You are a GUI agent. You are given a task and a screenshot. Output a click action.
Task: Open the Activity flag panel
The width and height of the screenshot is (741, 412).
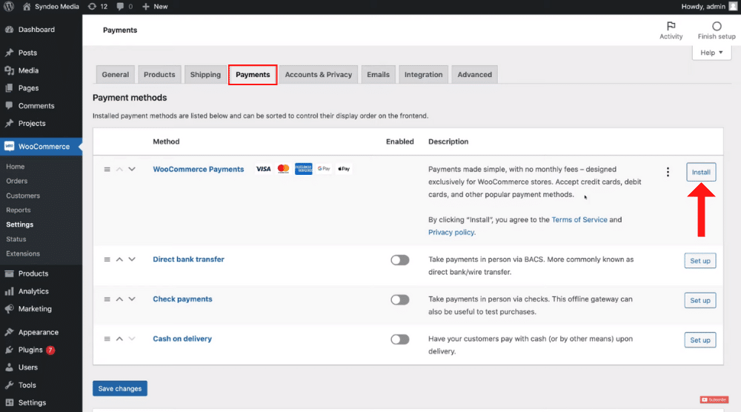pyautogui.click(x=671, y=30)
